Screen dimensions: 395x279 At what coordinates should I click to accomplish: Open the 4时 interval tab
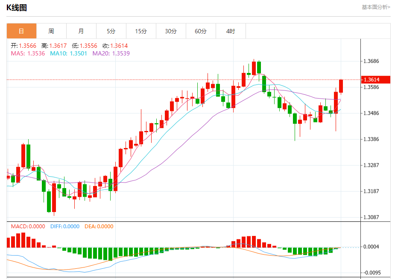point(231,31)
